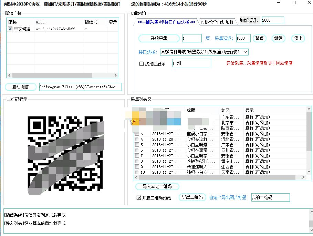Toggle the 按地区显示 checkbox
The height and width of the screenshot is (236, 313).
pos(141,64)
